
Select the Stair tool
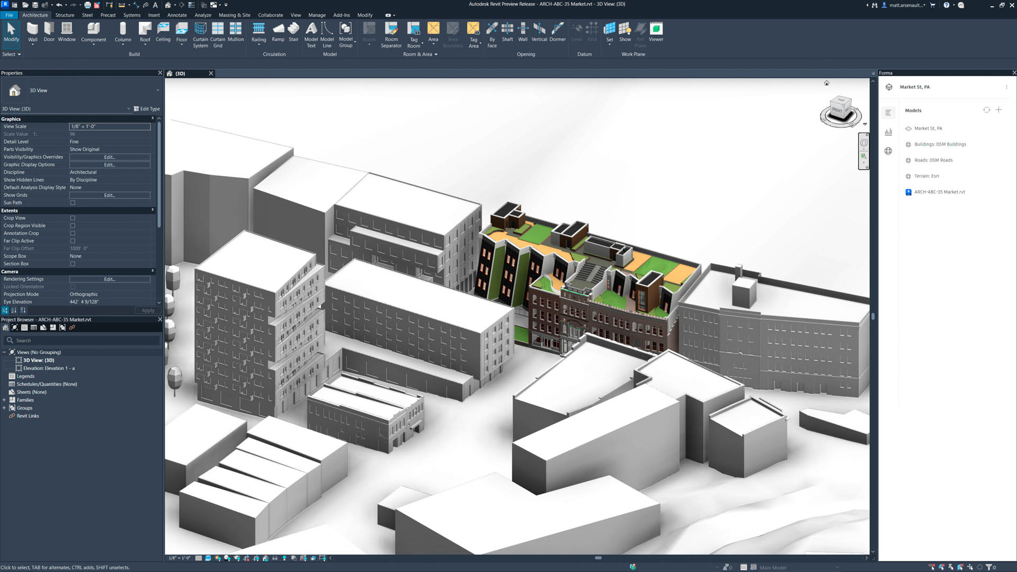[x=293, y=32]
